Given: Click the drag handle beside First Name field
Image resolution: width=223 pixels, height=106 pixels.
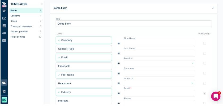Looking at the screenshot, I should 119,43.
